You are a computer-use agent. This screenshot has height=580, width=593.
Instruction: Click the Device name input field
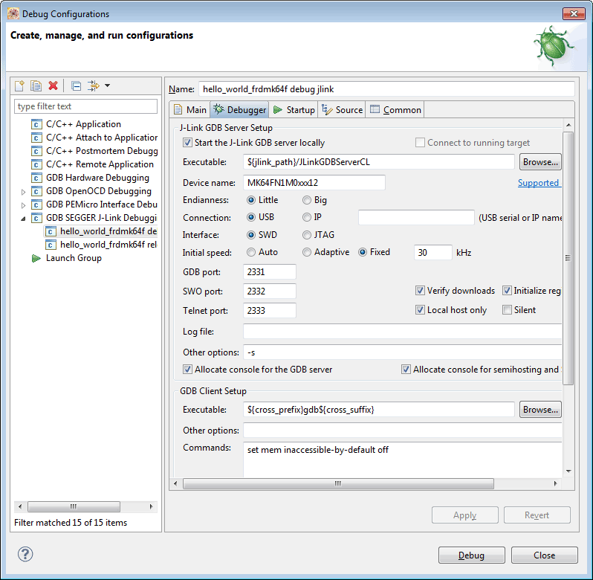point(314,183)
